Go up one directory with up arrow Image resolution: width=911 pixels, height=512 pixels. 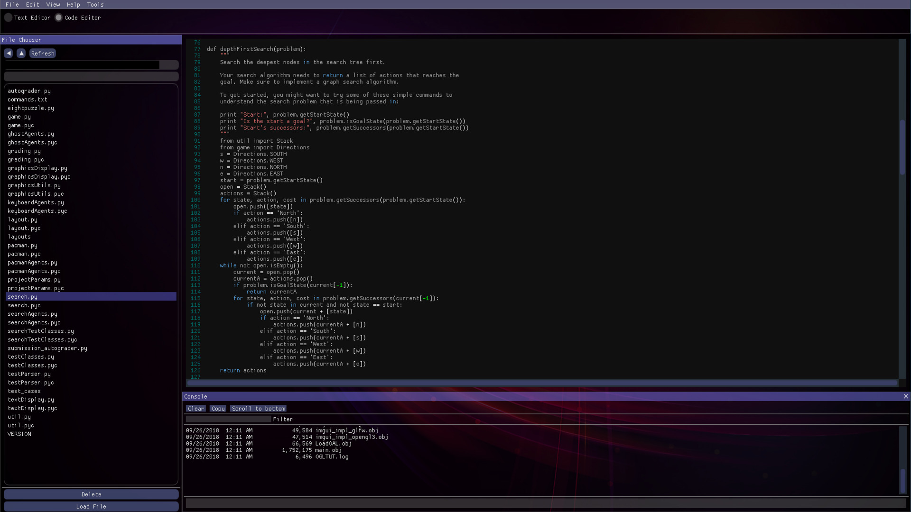[x=21, y=53]
